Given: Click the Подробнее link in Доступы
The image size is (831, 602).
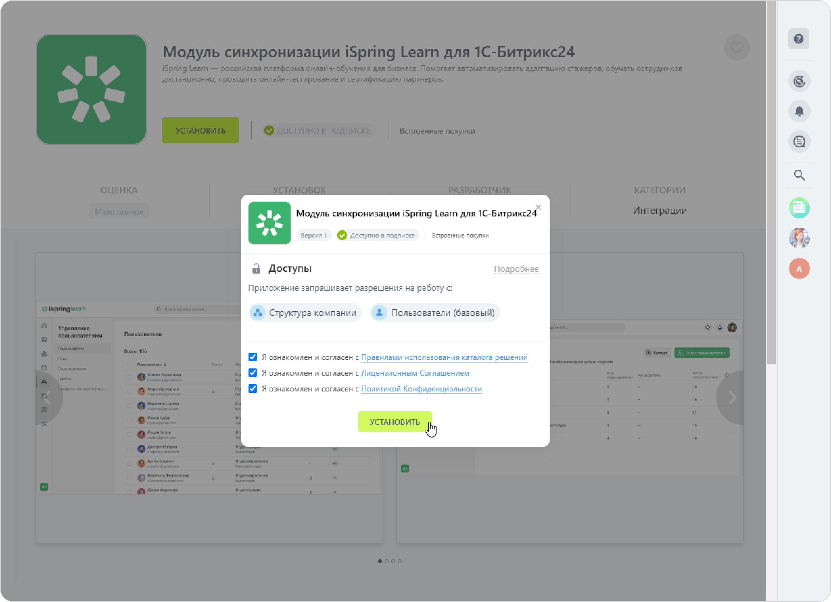Looking at the screenshot, I should tap(516, 269).
